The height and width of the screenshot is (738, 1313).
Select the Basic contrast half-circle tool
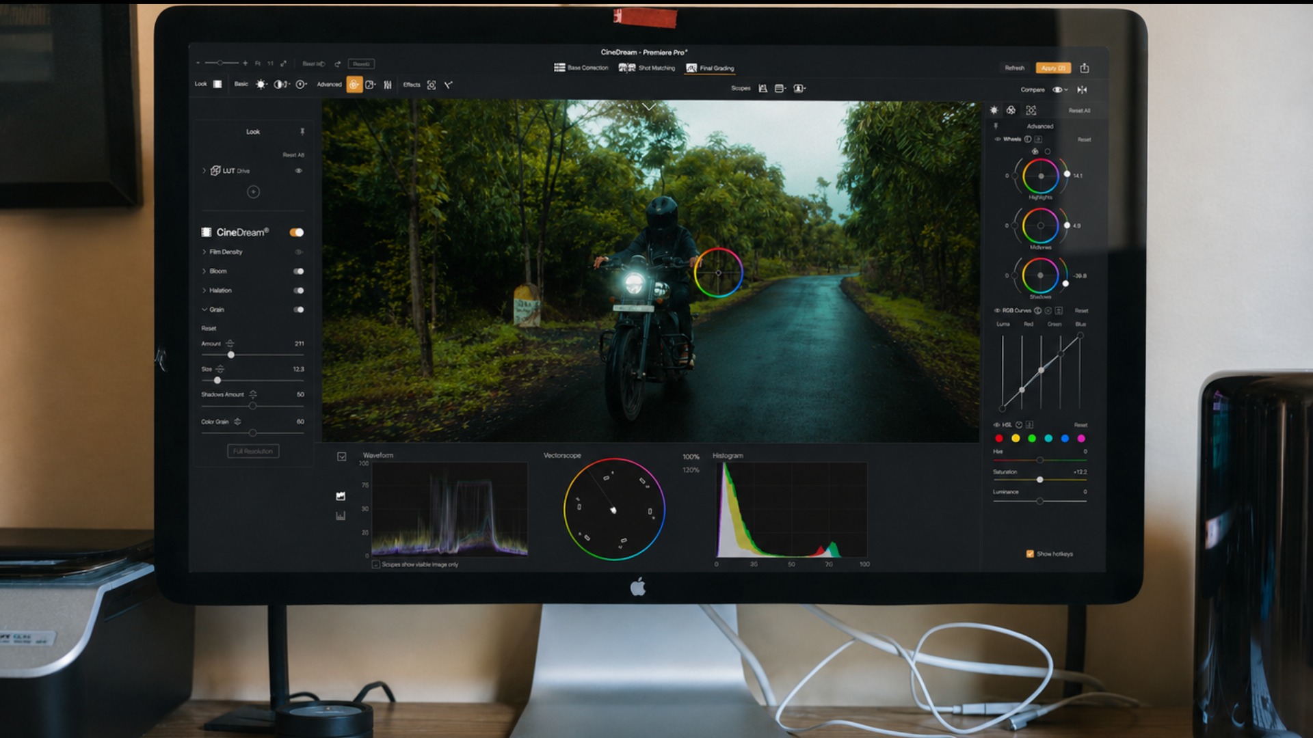pyautogui.click(x=280, y=85)
